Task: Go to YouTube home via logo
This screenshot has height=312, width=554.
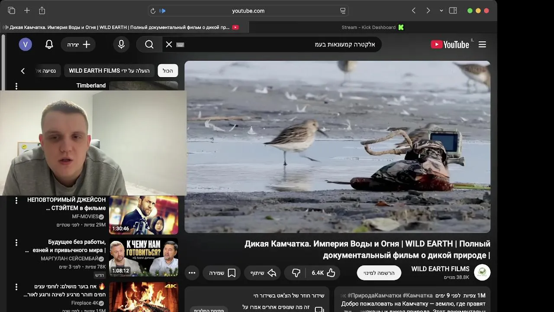Action: [450, 44]
